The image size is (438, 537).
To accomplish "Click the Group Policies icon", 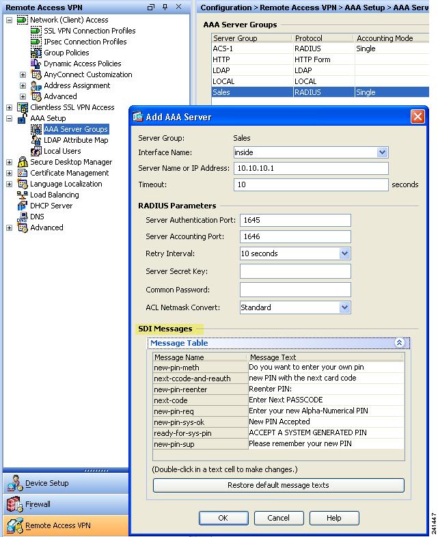I will point(36,53).
